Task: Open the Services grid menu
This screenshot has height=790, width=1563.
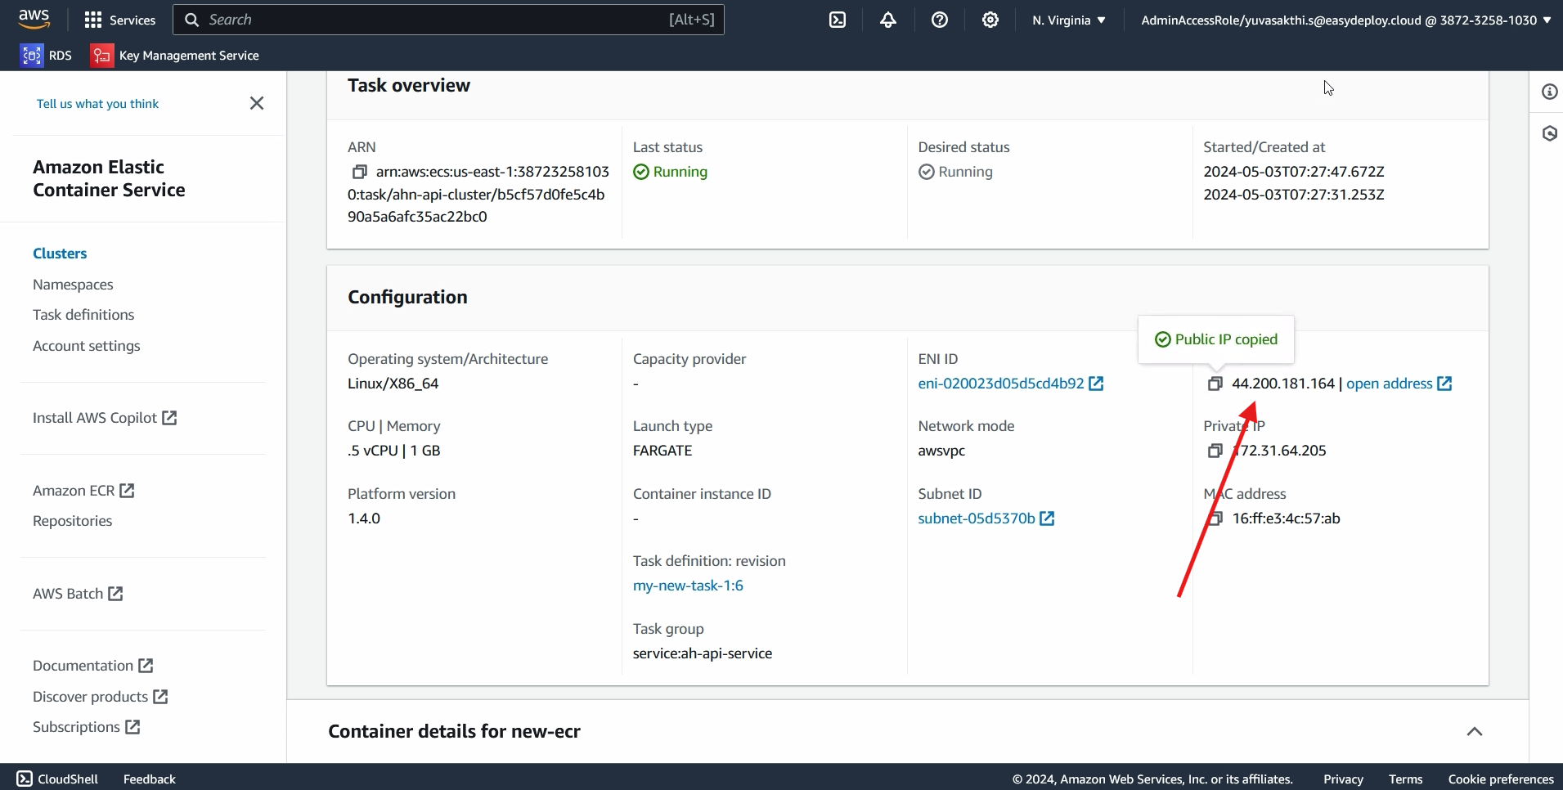Action: click(120, 20)
